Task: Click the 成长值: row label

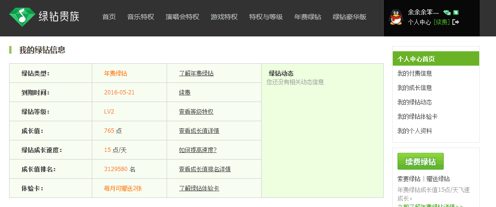Action: (32, 131)
